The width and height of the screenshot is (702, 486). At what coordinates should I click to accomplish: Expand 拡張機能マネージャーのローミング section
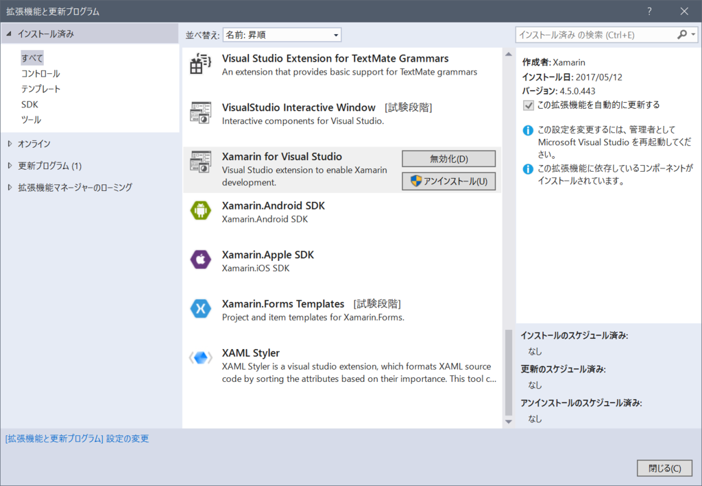(x=10, y=188)
